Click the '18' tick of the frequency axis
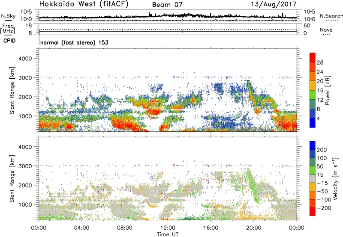343x237 pixels. click(x=29, y=26)
